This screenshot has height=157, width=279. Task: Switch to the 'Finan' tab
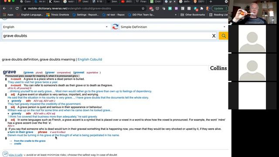pos(141,1)
